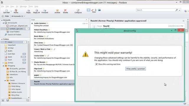Click the Reply toolbar icon
189x106 pixels.
[x=28, y=11]
